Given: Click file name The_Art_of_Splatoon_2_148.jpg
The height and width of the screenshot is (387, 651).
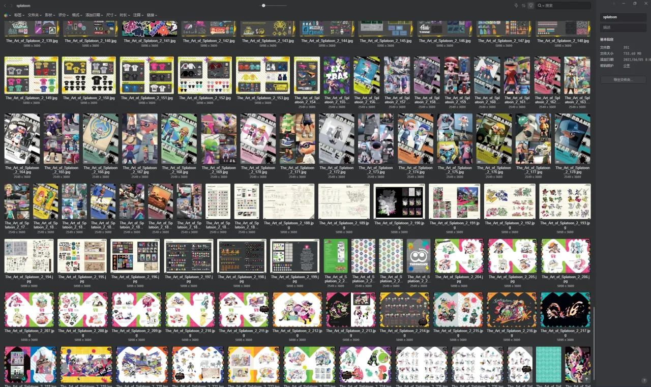Looking at the screenshot, I should coord(563,41).
